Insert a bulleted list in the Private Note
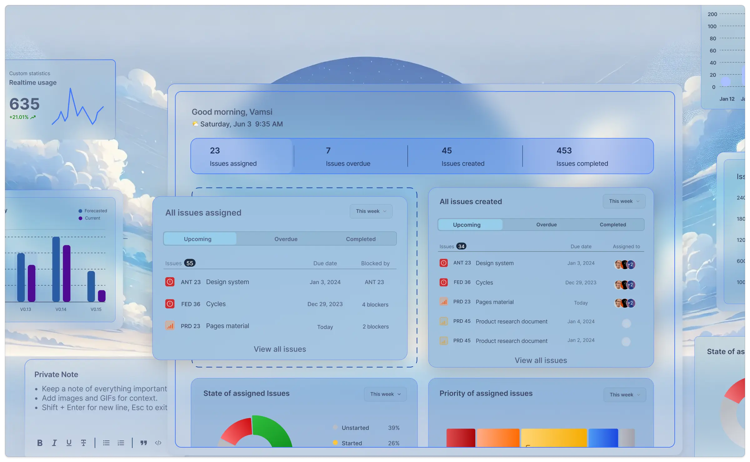Image resolution: width=750 pixels, height=462 pixels. point(106,443)
